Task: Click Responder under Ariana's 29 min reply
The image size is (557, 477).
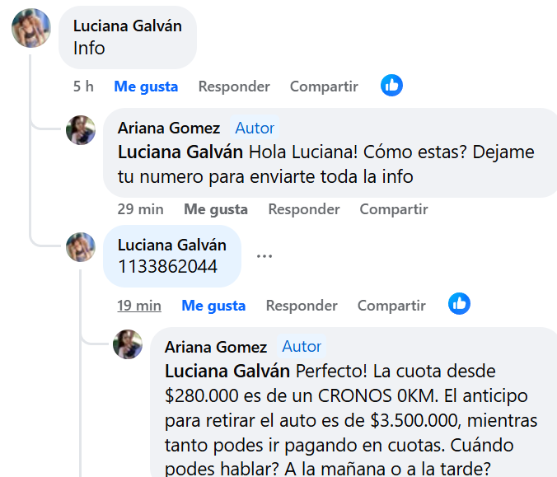Action: coord(304,209)
